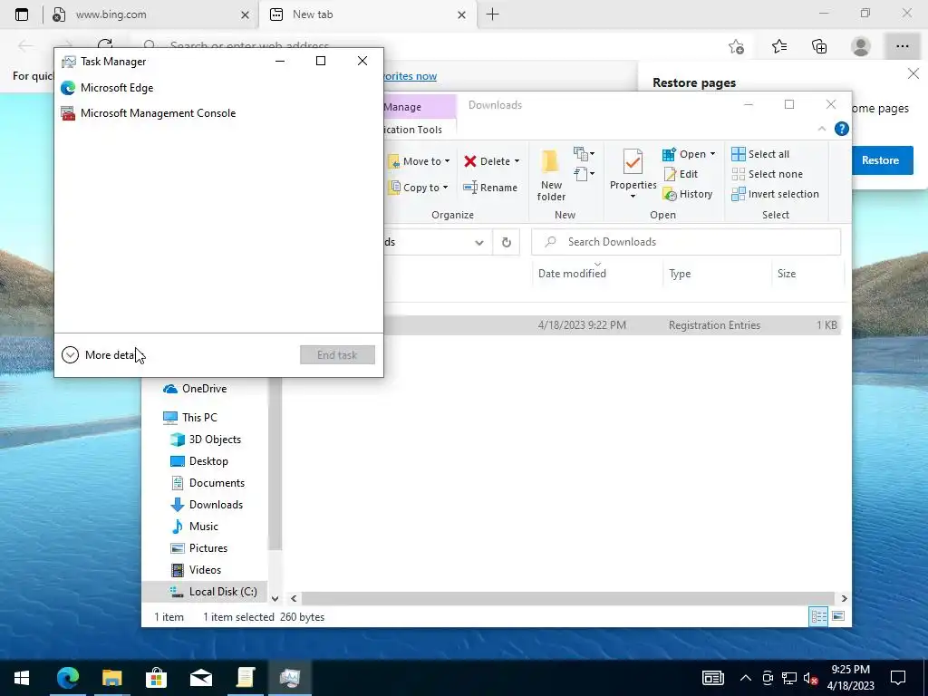The height and width of the screenshot is (696, 928).
Task: Open the Windows Start menu
Action: point(22,678)
